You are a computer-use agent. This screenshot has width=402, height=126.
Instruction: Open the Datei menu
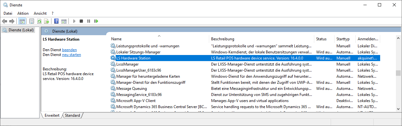click(x=8, y=13)
